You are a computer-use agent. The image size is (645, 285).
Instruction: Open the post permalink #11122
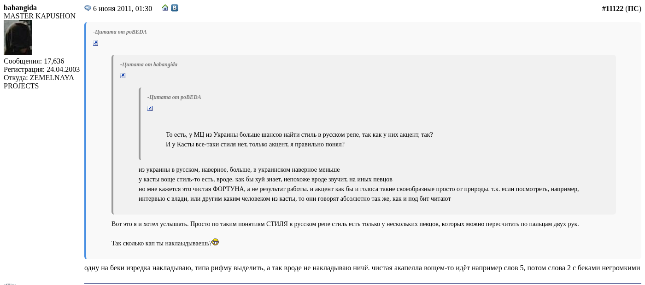tap(612, 9)
